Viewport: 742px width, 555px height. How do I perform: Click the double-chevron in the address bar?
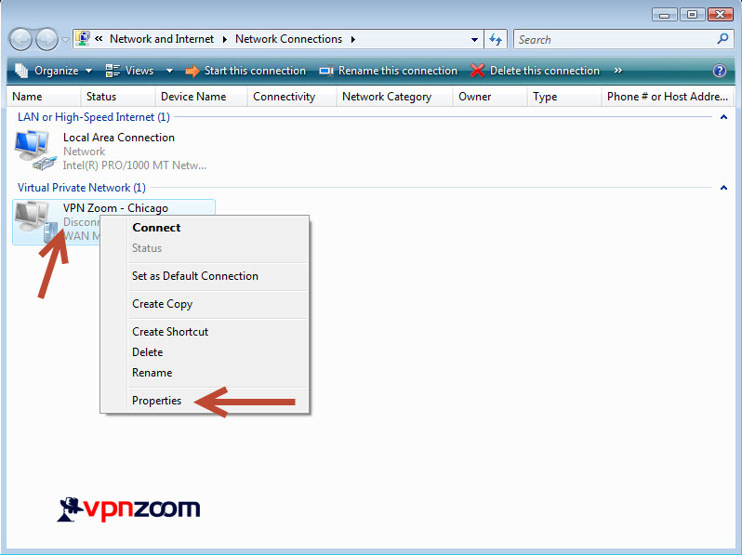(99, 39)
